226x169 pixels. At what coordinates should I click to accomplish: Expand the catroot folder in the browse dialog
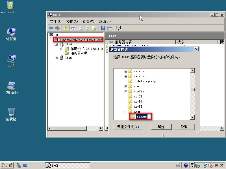[x=125, y=71]
